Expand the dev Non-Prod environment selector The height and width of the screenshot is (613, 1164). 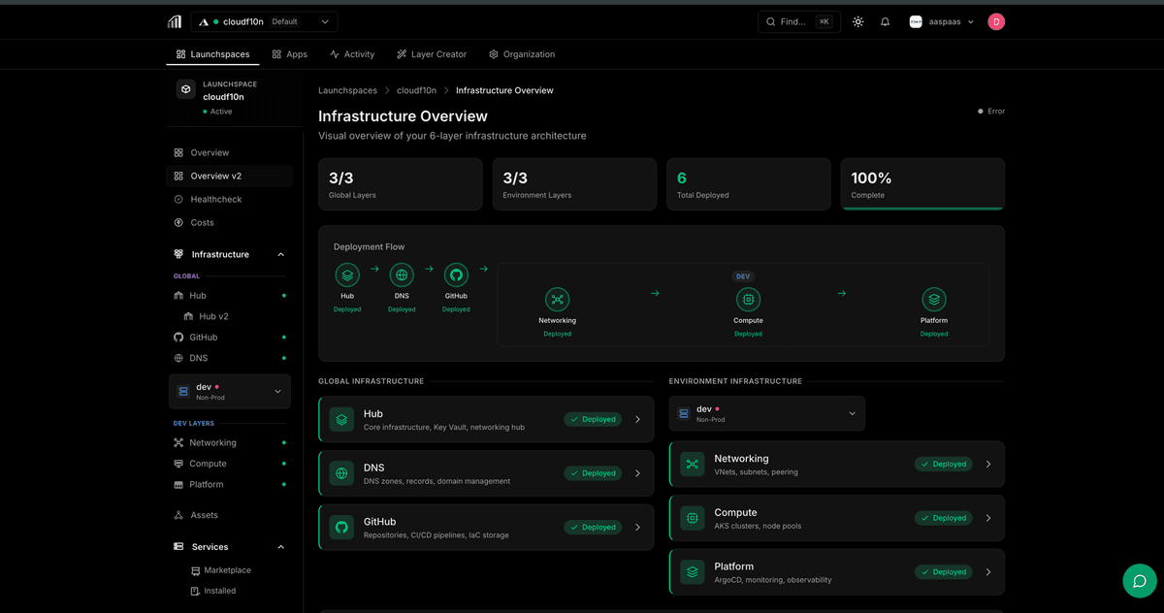pyautogui.click(x=229, y=391)
